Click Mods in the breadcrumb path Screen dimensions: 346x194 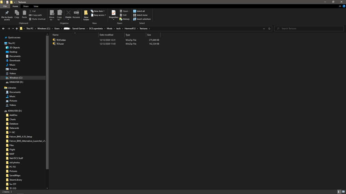[x=109, y=29]
